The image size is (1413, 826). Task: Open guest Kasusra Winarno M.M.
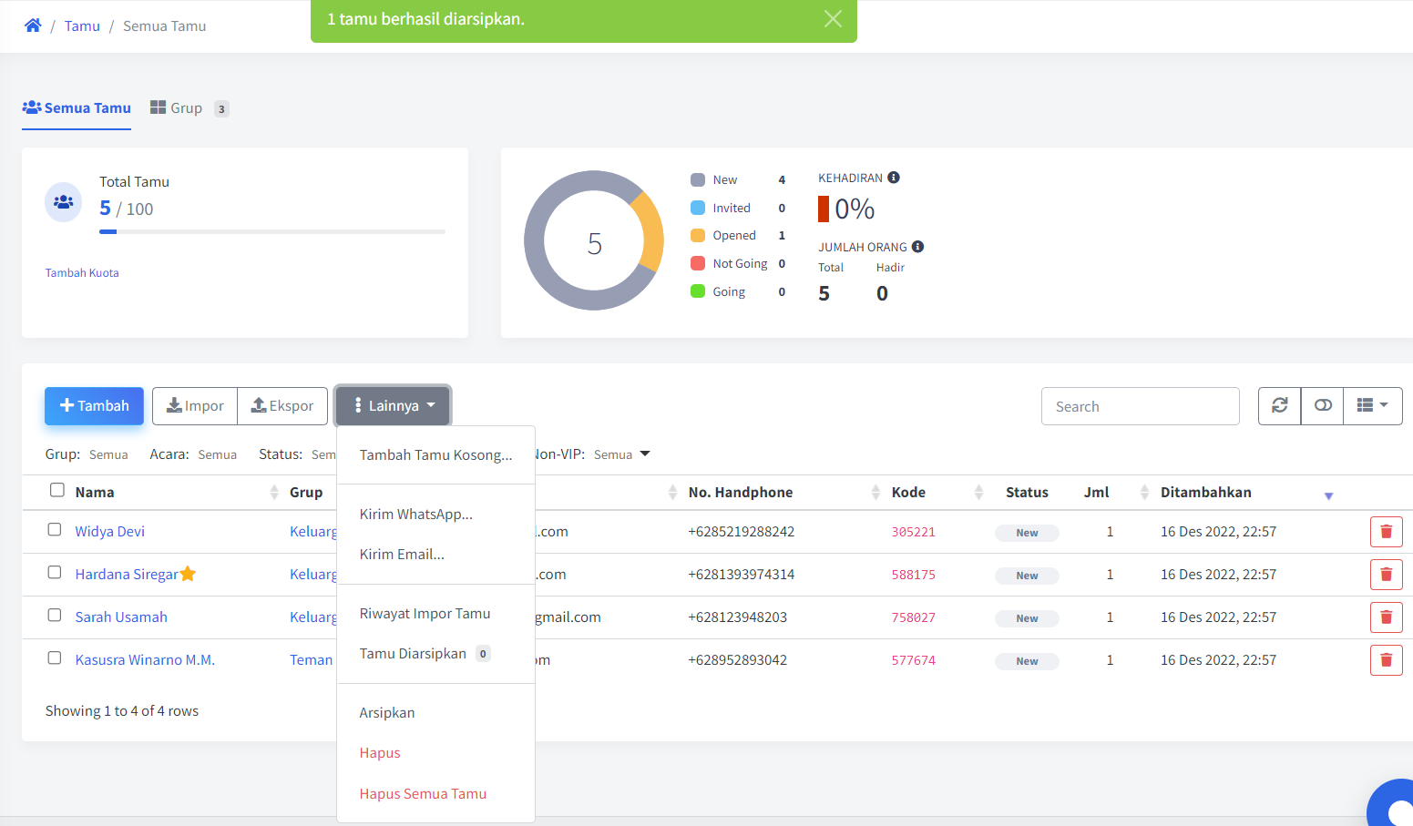coord(145,660)
